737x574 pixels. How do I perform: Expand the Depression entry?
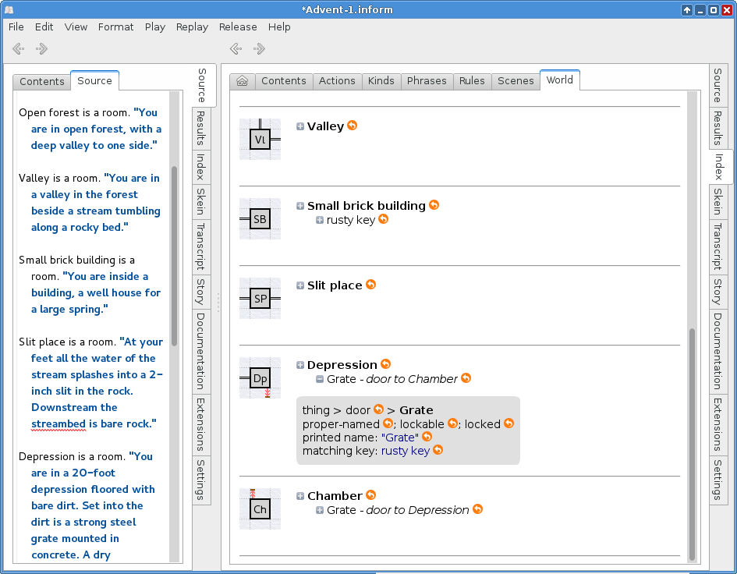[x=300, y=365]
